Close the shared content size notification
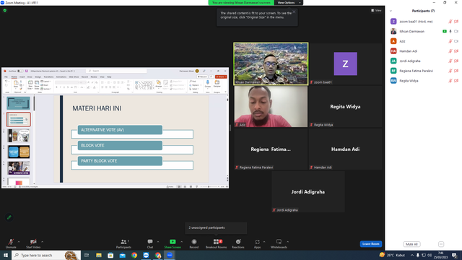This screenshot has width=462, height=260. [294, 12]
